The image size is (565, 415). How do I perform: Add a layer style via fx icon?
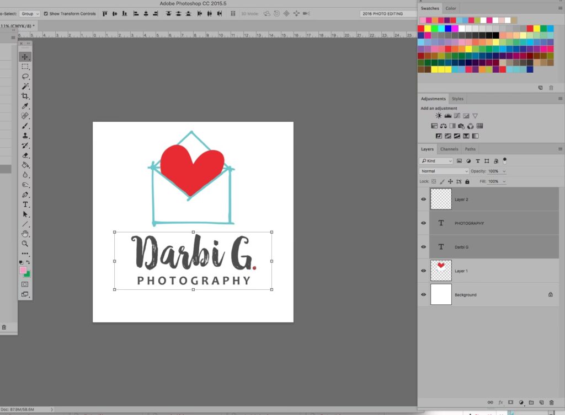[500, 403]
